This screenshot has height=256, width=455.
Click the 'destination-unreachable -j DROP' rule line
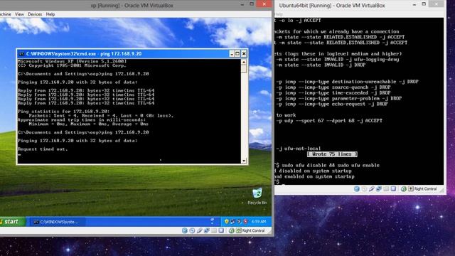click(x=348, y=82)
